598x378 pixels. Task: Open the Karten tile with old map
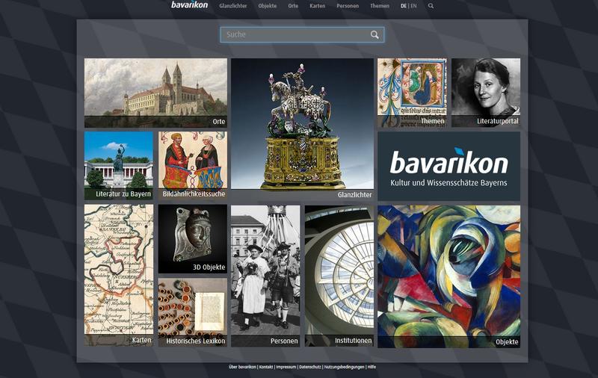pyautogui.click(x=119, y=276)
